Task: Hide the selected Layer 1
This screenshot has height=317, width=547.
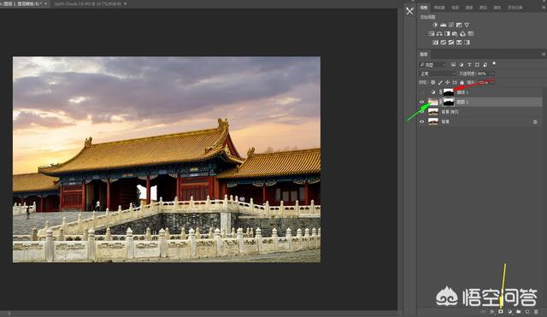Action: pyautogui.click(x=421, y=102)
